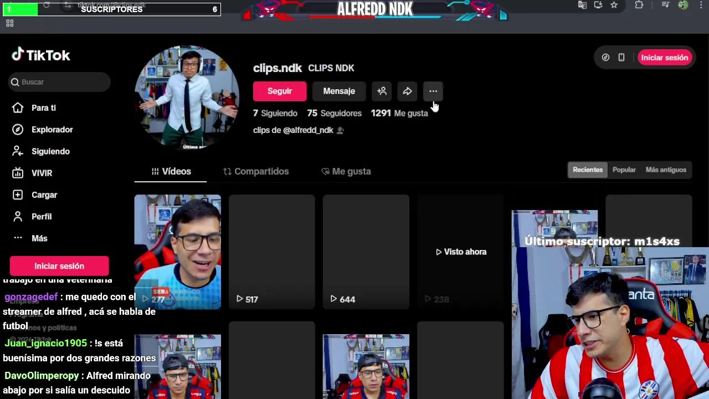This screenshot has height=399, width=709.
Task: Click the Siguiendo people icon
Action: coord(18,151)
